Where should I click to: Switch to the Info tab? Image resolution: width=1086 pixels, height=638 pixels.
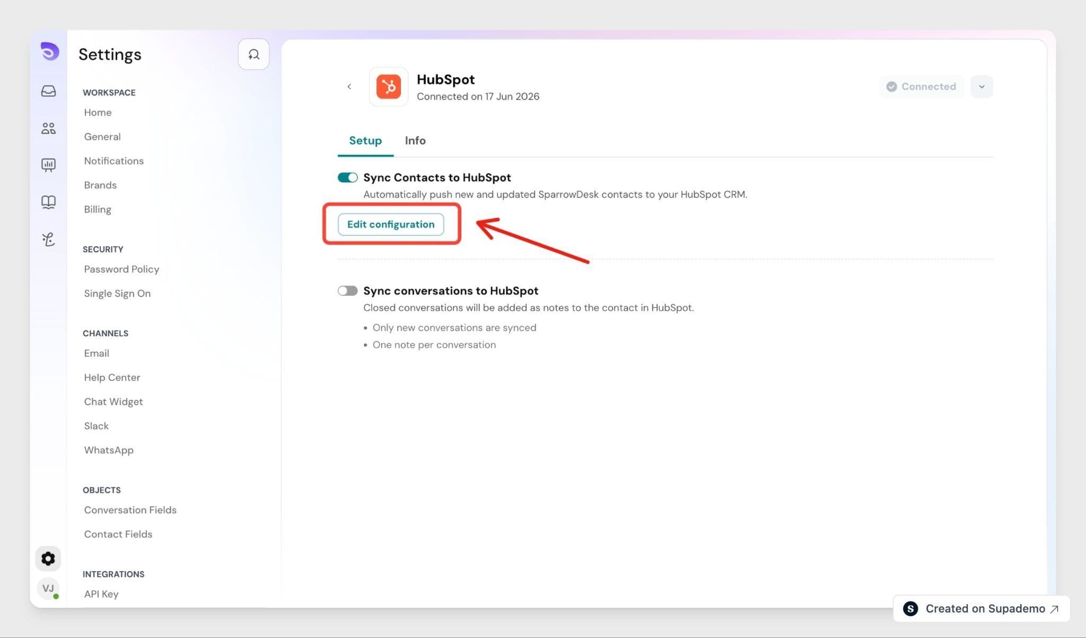click(x=415, y=141)
